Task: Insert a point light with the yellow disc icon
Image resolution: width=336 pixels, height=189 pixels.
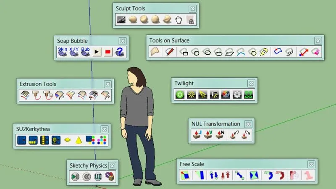Action: point(68,140)
